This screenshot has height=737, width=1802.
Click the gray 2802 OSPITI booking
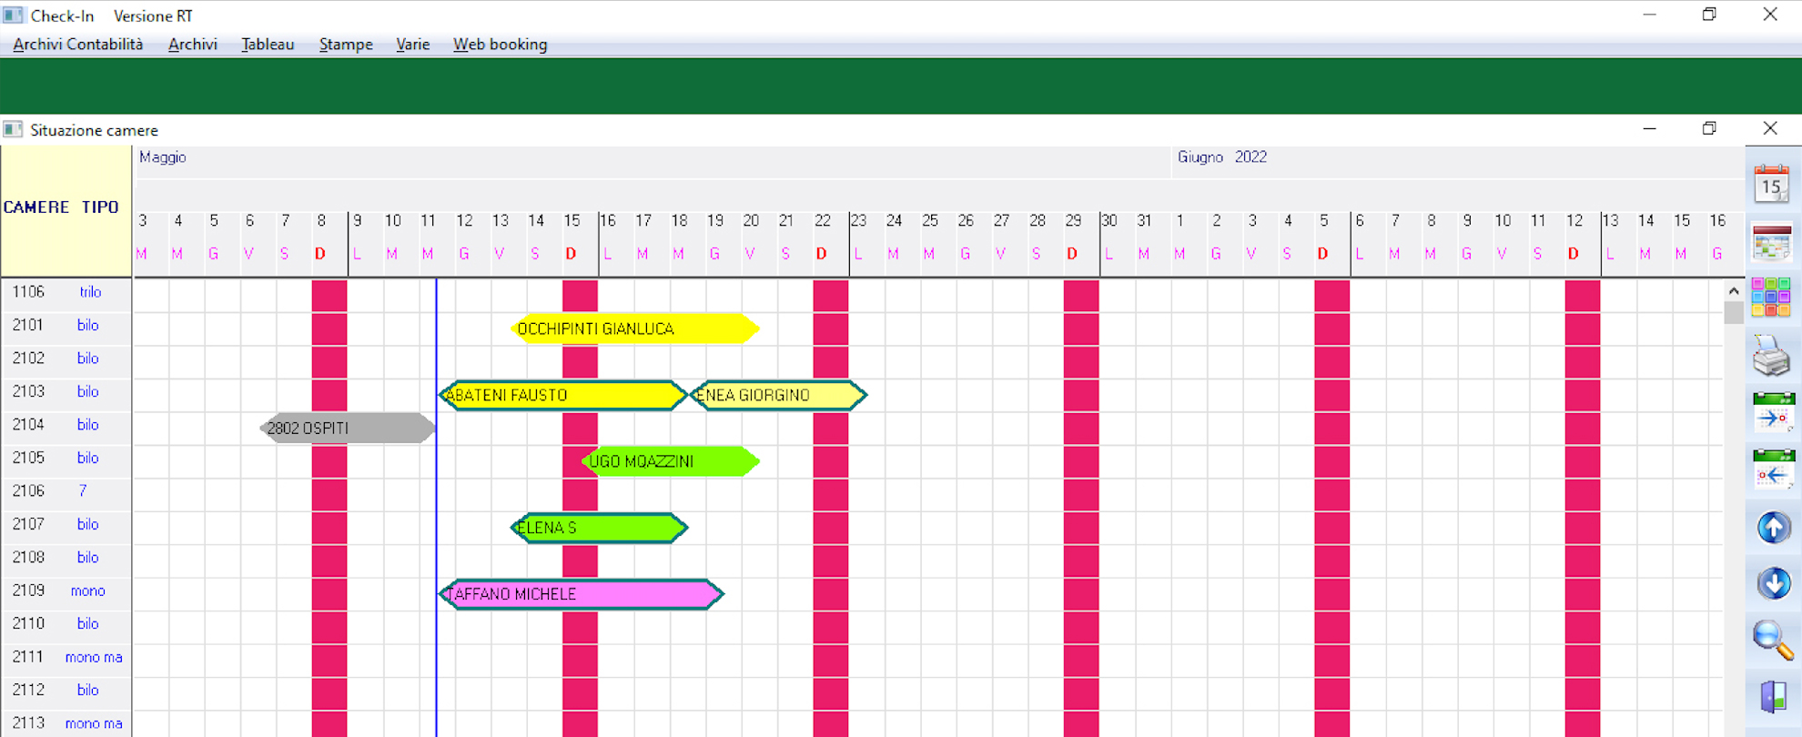pos(347,429)
